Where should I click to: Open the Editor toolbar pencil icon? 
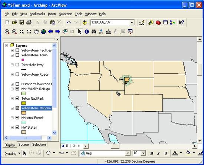tap(142, 23)
